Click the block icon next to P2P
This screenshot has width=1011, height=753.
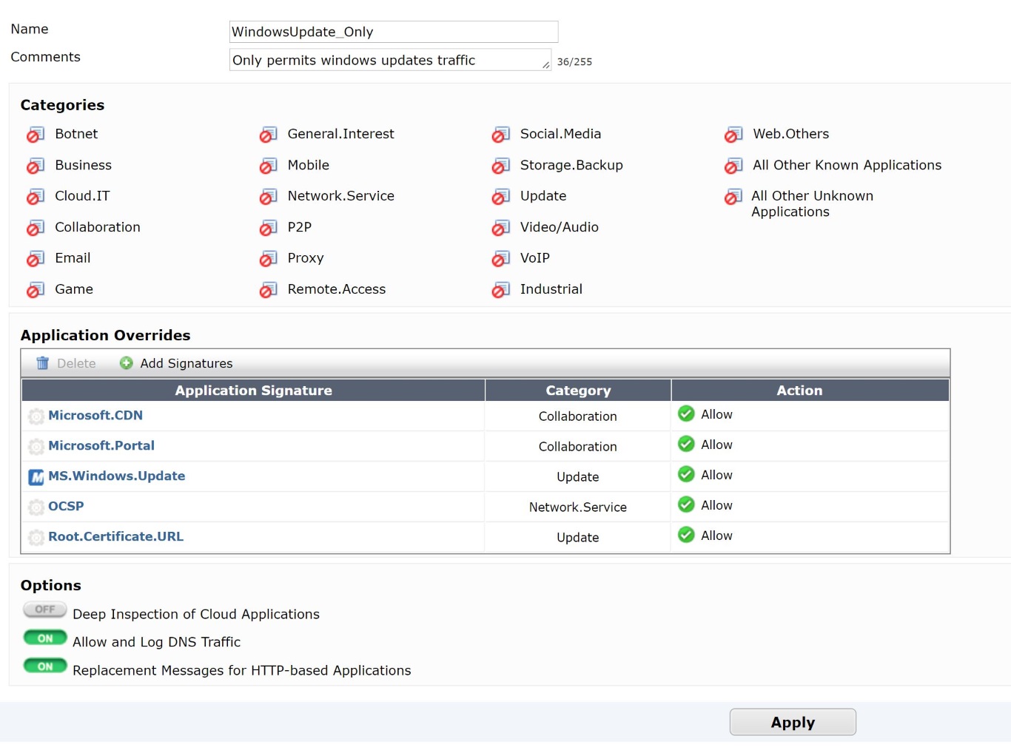pyautogui.click(x=268, y=228)
